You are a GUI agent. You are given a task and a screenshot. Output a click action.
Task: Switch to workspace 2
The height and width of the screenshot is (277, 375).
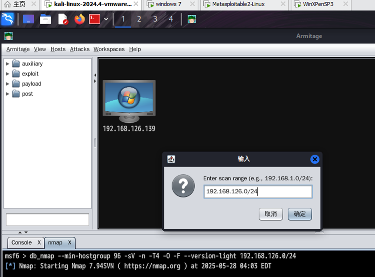139,19
